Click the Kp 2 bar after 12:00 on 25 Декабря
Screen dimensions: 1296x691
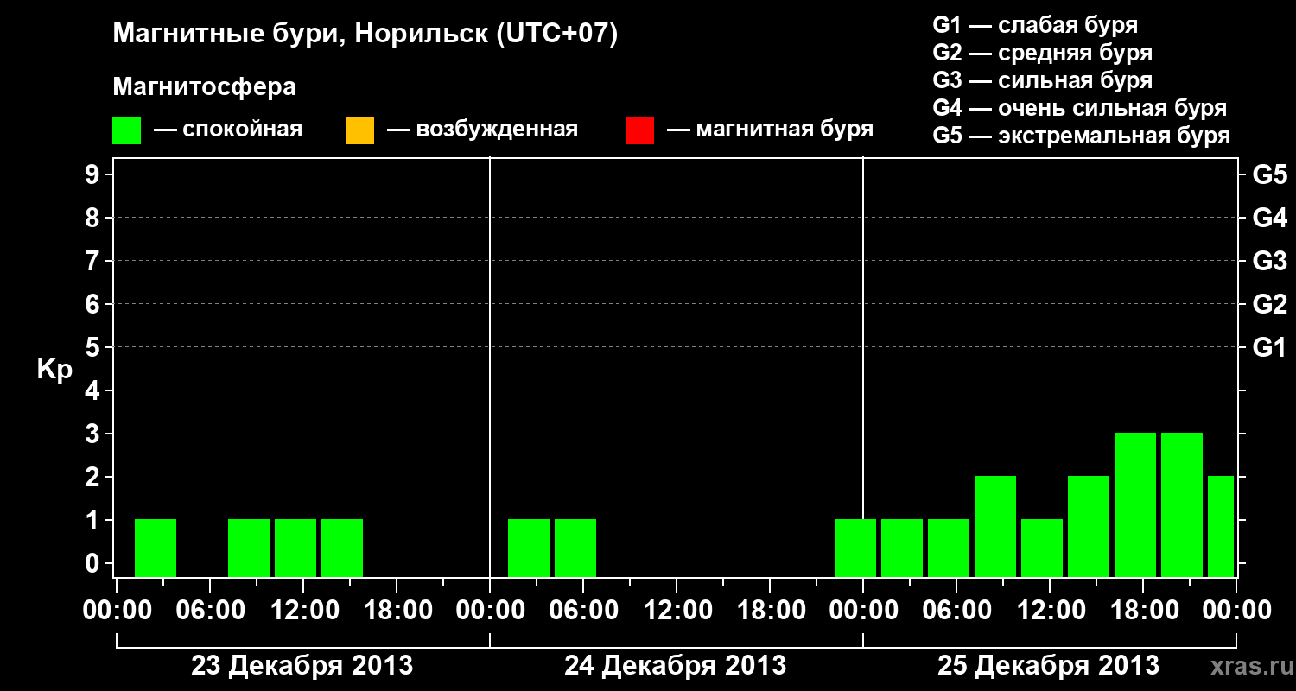(1089, 526)
